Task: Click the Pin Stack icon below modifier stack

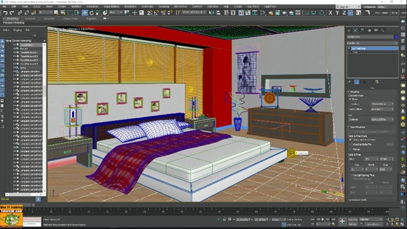Action: point(350,82)
